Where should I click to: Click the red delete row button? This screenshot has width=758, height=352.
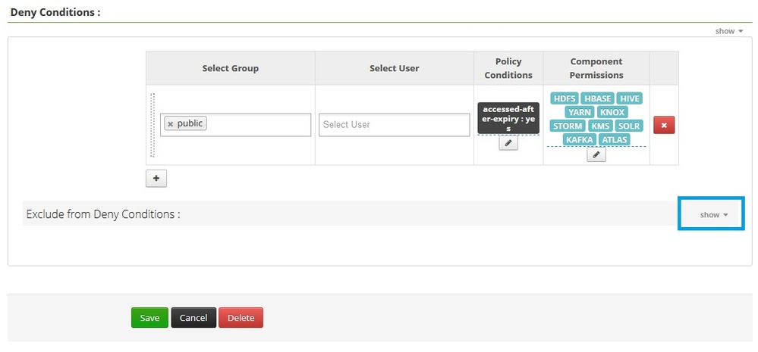(664, 125)
